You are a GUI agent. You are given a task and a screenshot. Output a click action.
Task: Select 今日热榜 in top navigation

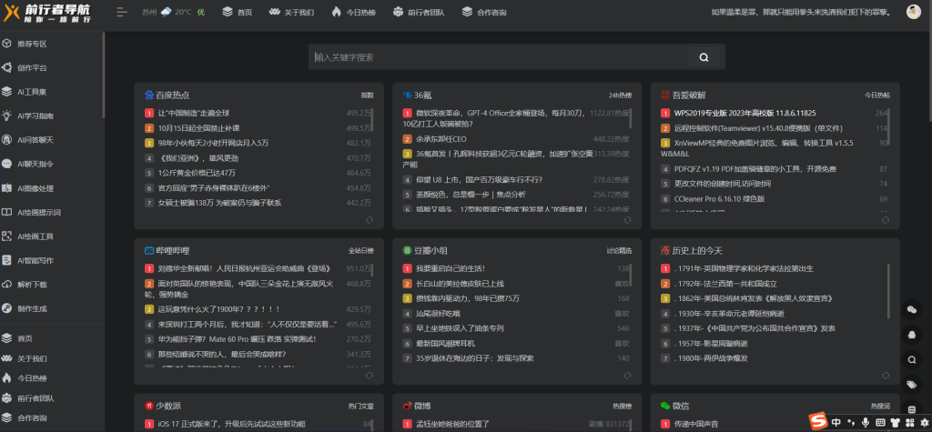point(347,13)
